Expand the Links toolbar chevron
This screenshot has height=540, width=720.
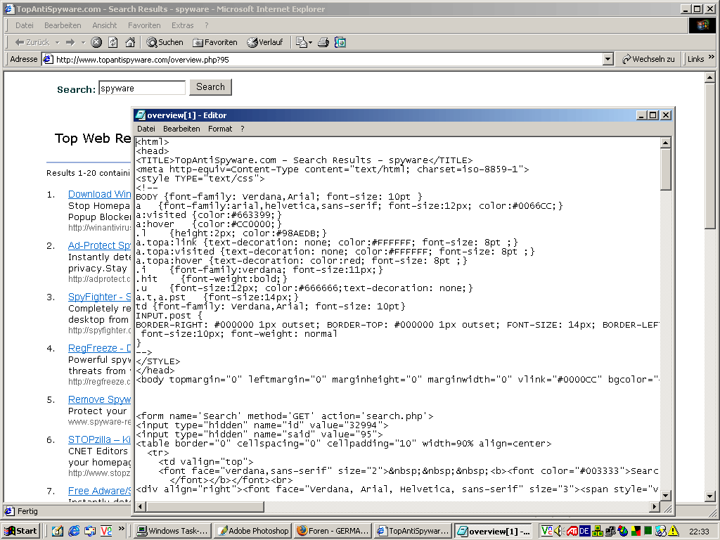click(712, 57)
